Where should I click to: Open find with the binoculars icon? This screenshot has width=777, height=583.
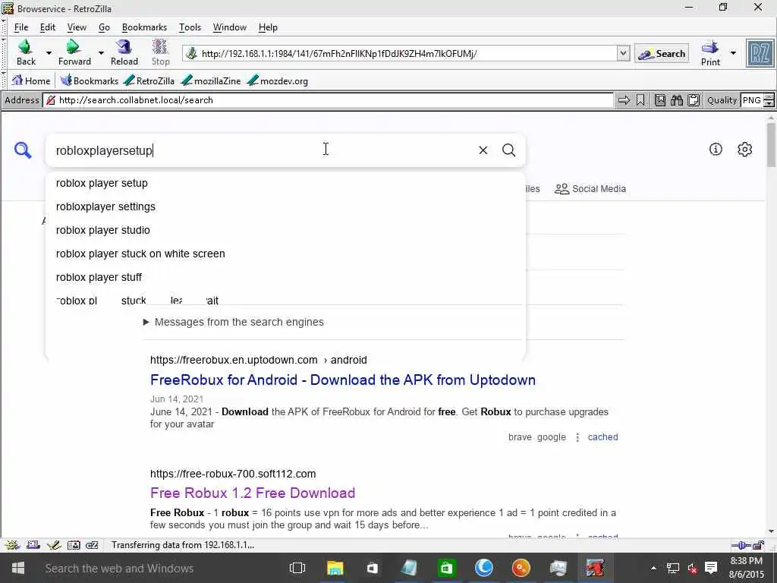point(676,100)
